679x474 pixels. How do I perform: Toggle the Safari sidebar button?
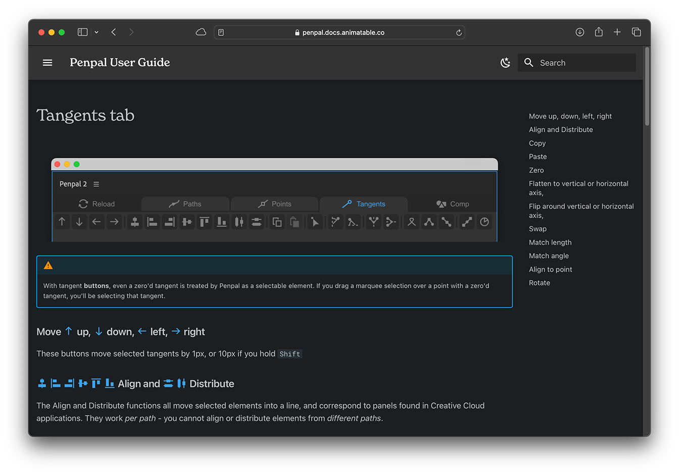pyautogui.click(x=82, y=32)
